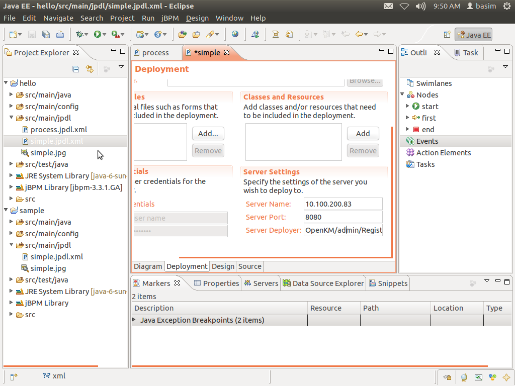
Task: Click Add under Classes and Resources
Action: click(363, 134)
